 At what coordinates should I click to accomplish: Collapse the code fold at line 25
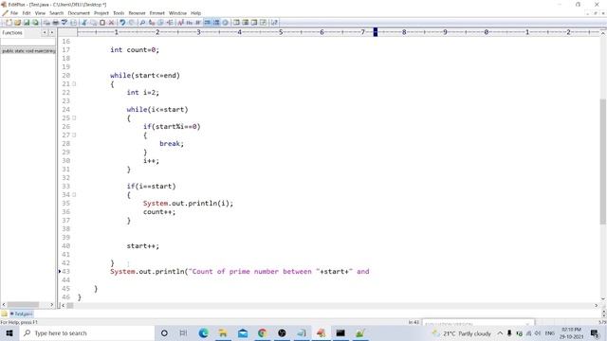(74, 117)
